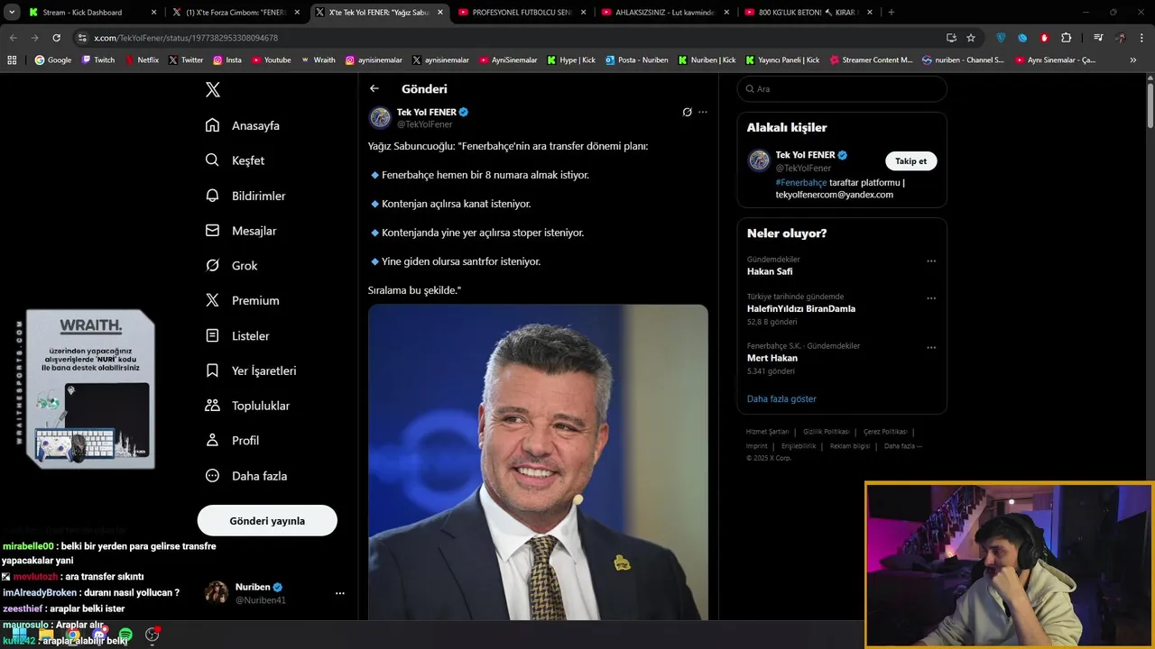Open Posta - Nuriben bookmark

coord(637,59)
